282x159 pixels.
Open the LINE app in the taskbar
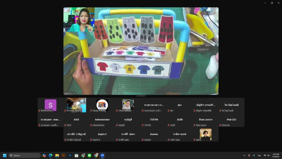[89, 155]
